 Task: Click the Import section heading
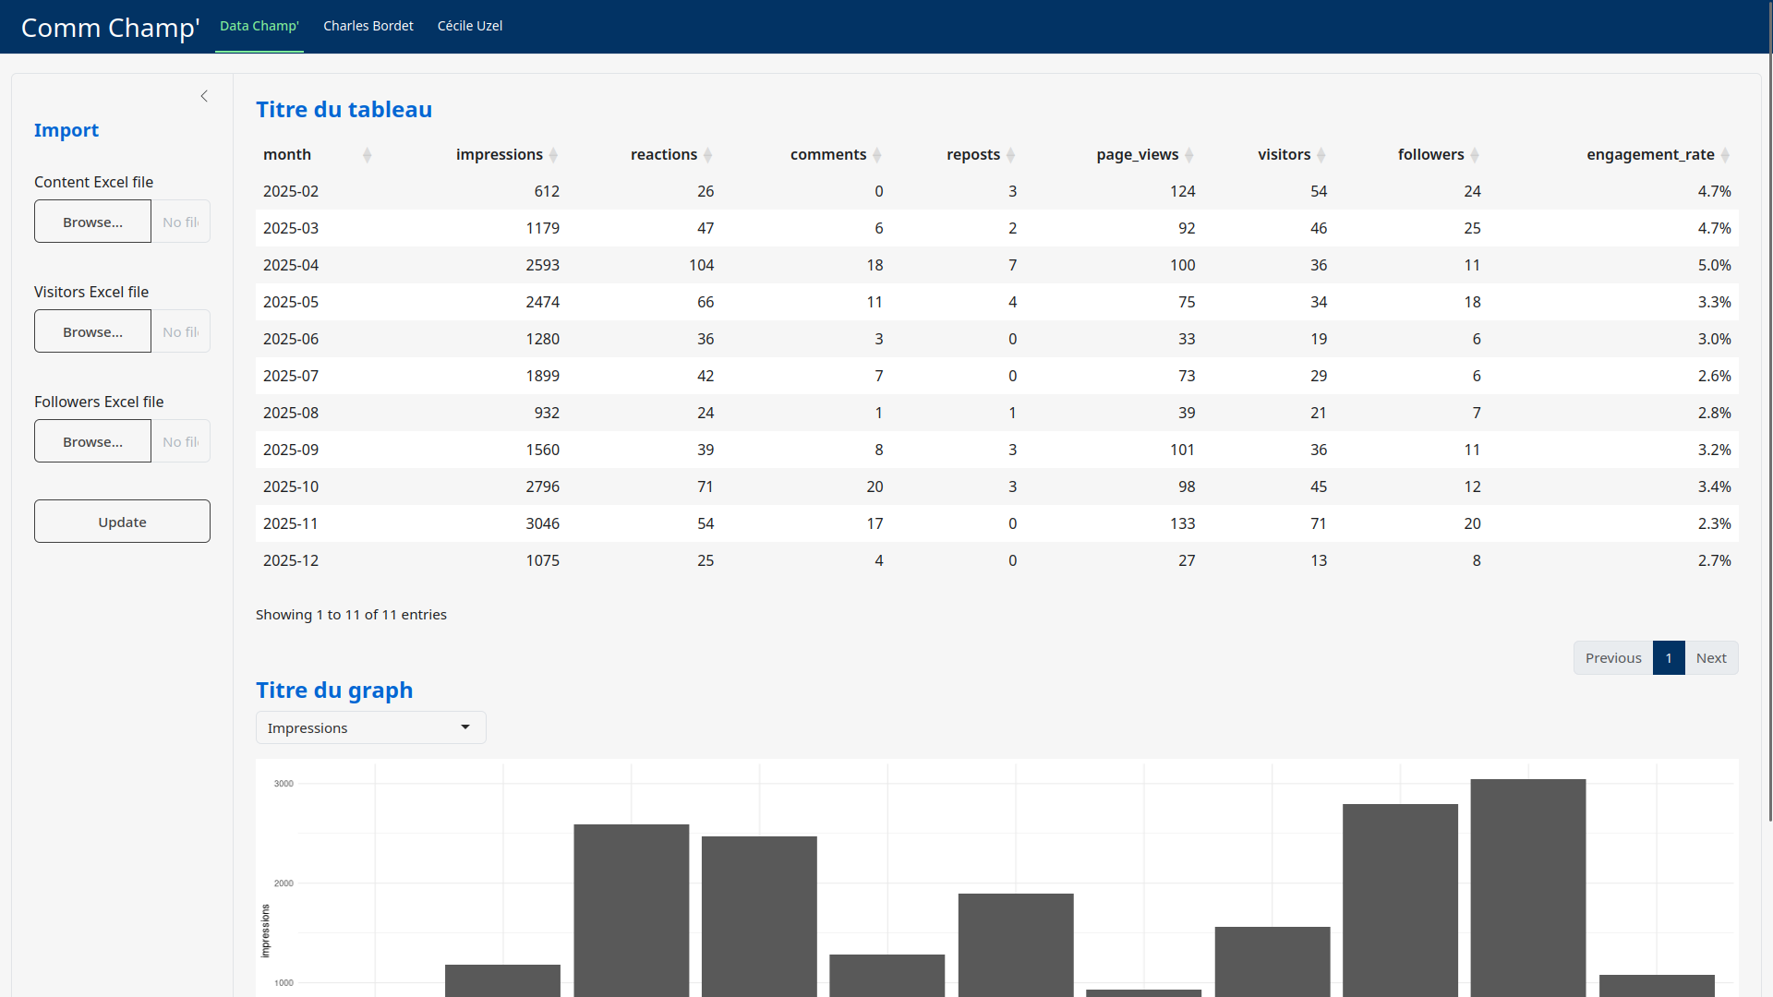point(66,130)
